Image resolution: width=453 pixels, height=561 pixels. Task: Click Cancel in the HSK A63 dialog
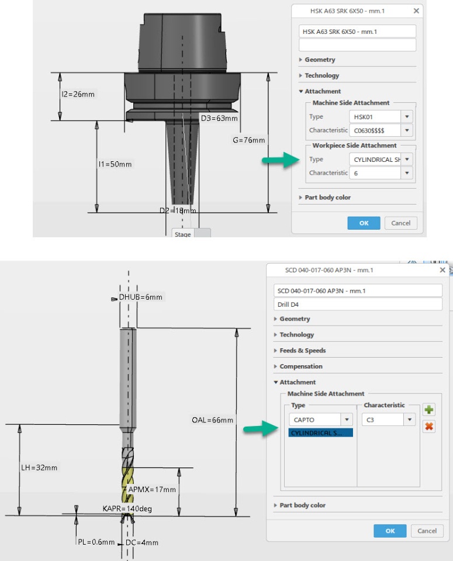[x=401, y=223]
